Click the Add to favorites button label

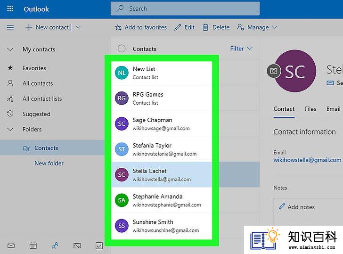coord(146,27)
